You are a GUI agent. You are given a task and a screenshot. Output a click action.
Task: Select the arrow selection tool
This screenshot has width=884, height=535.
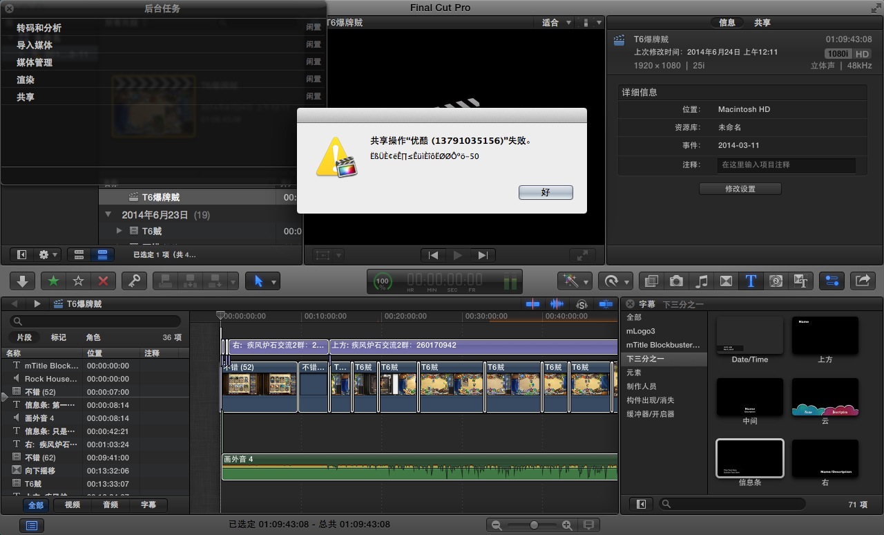click(258, 281)
